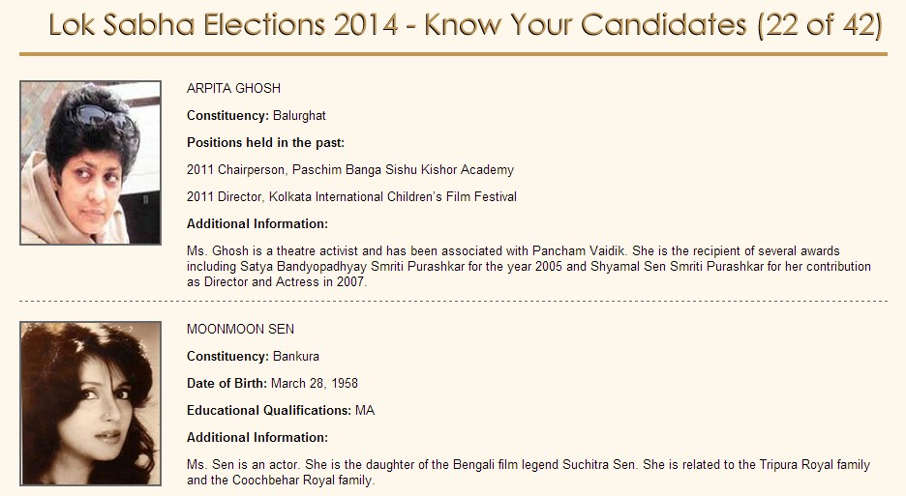906x496 pixels.
Task: Click Additional Information label under Moonmoon Sen
Action: click(257, 438)
